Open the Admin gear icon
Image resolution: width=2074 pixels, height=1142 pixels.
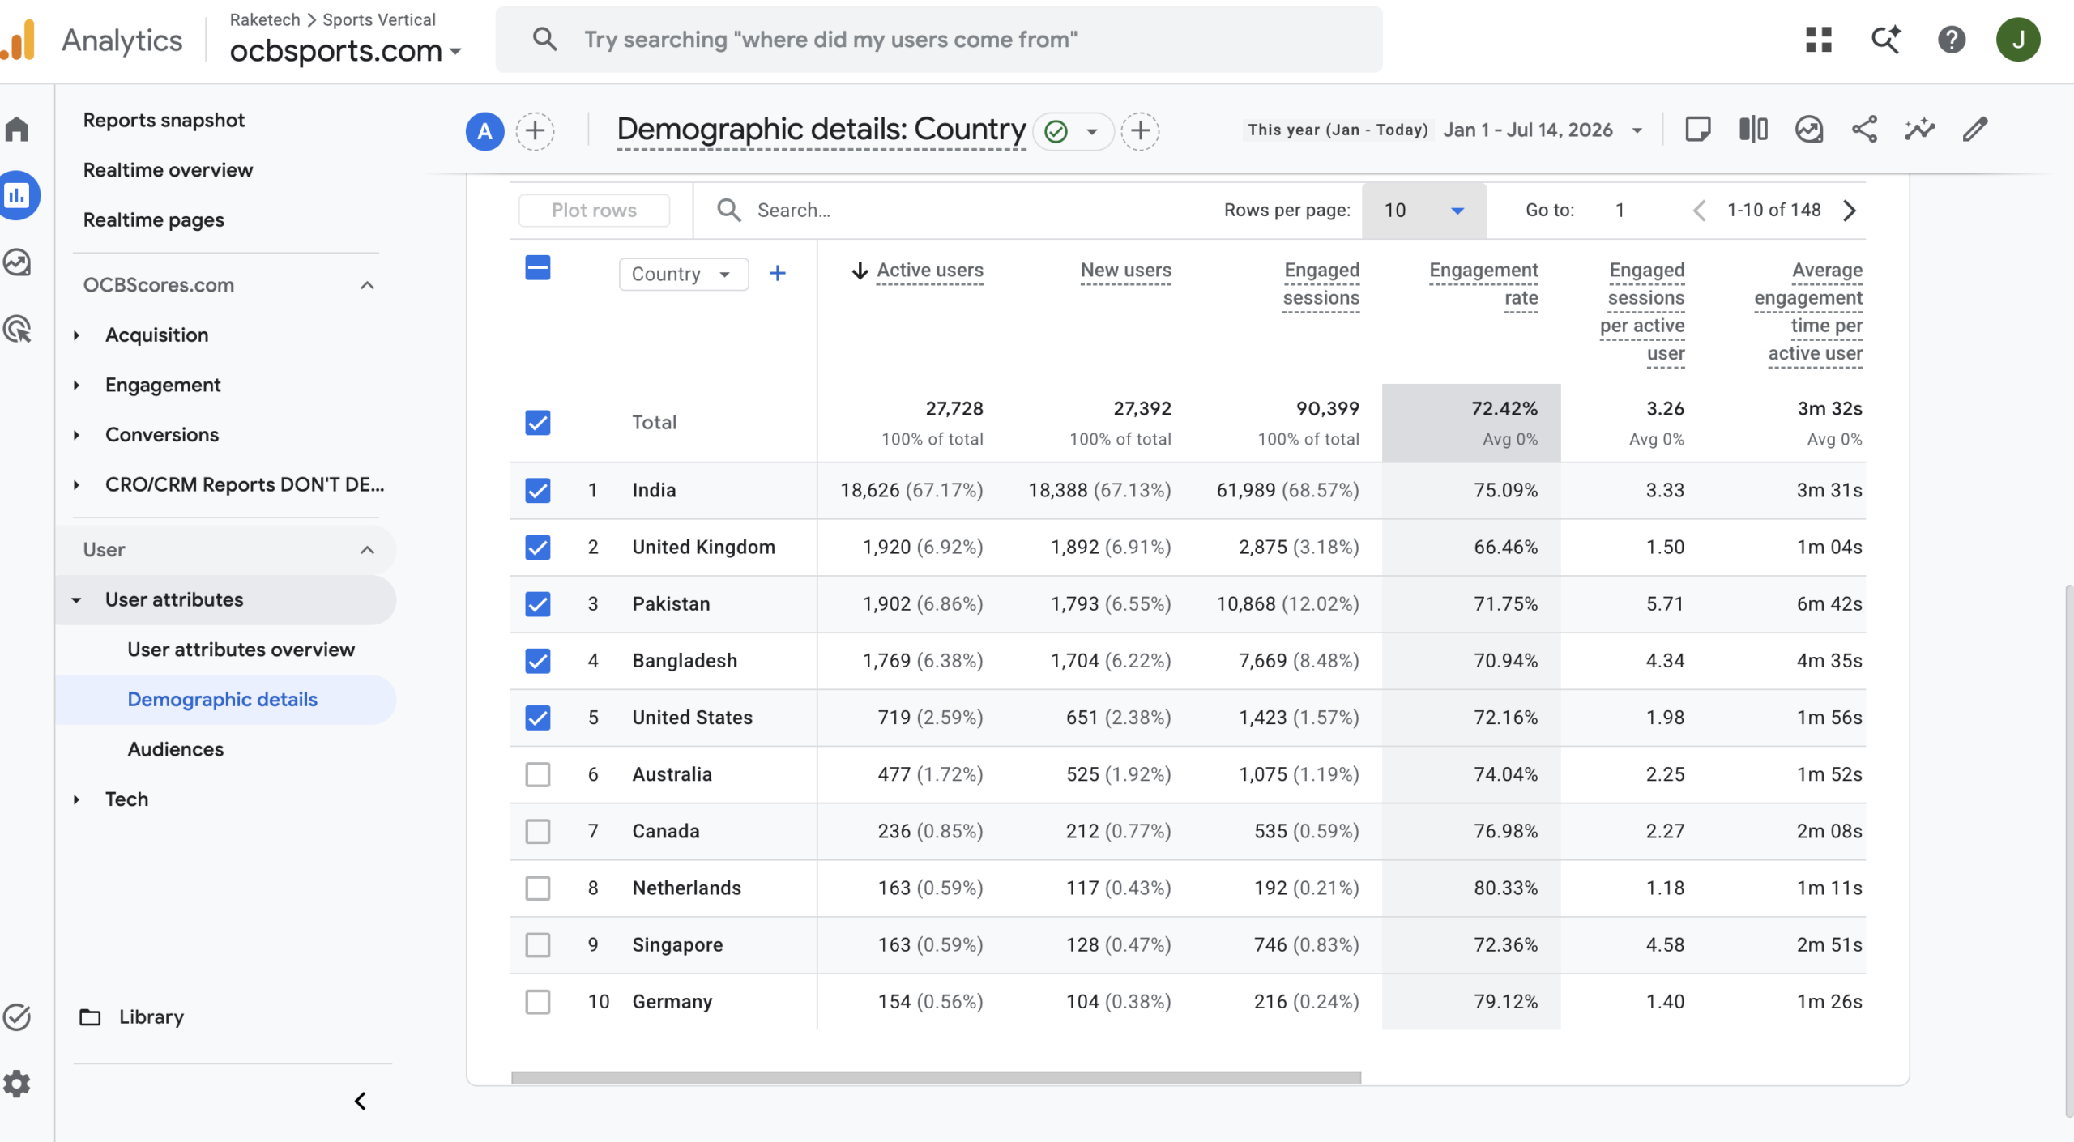(x=17, y=1084)
